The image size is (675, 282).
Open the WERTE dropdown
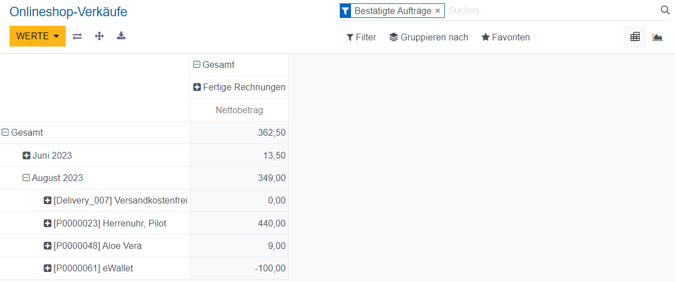(x=38, y=36)
